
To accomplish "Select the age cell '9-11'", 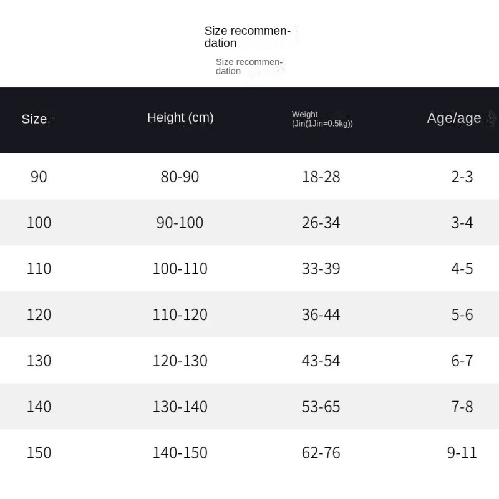I will click(x=462, y=453).
